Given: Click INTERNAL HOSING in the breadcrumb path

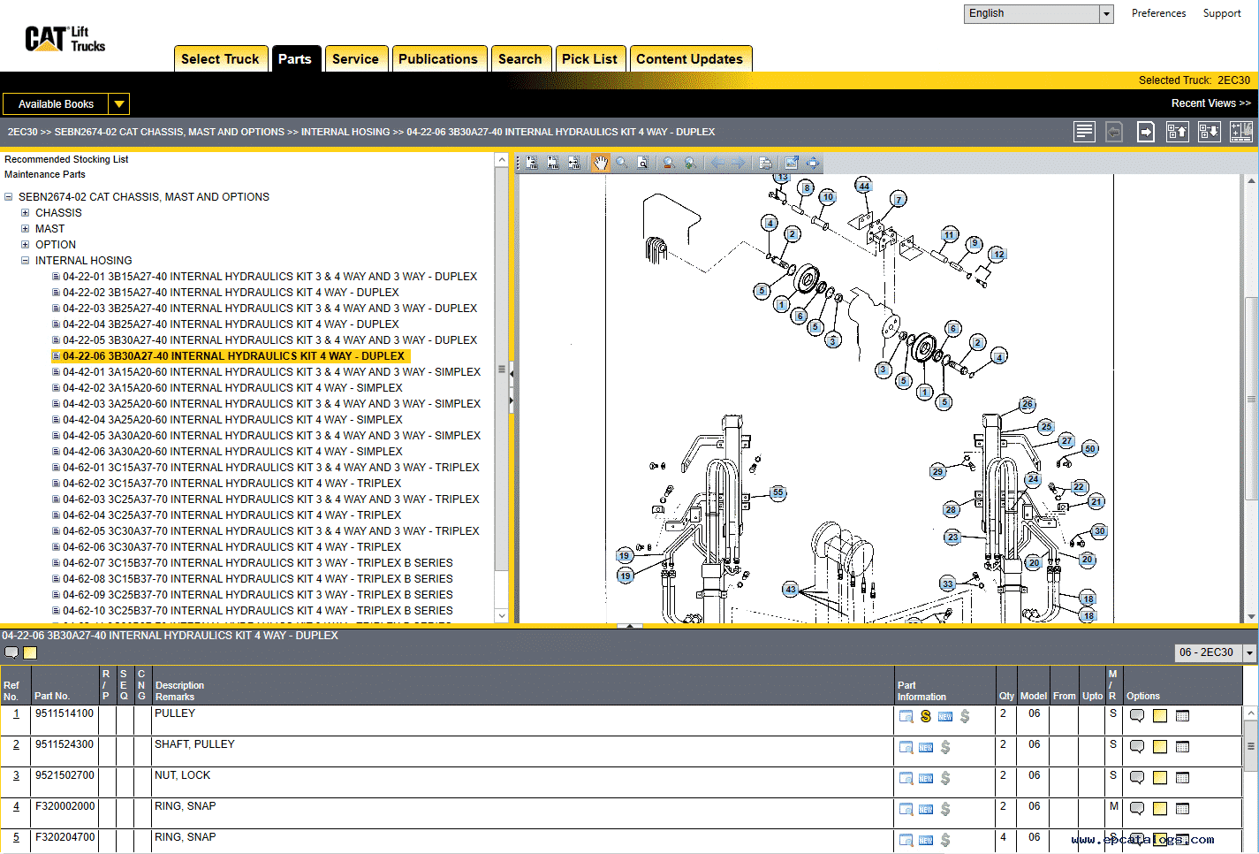Looking at the screenshot, I should click(x=345, y=132).
